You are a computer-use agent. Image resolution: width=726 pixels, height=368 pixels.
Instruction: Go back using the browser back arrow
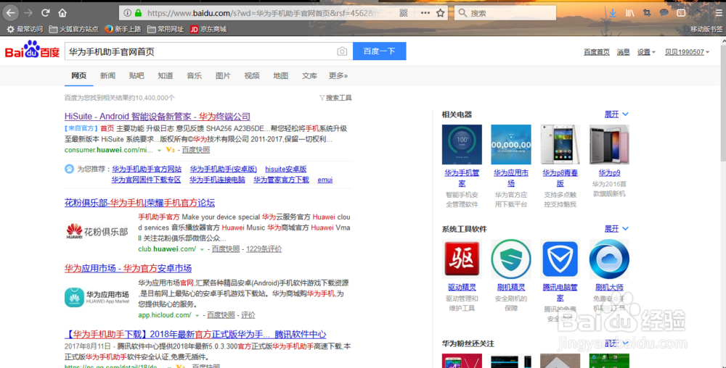(11, 13)
